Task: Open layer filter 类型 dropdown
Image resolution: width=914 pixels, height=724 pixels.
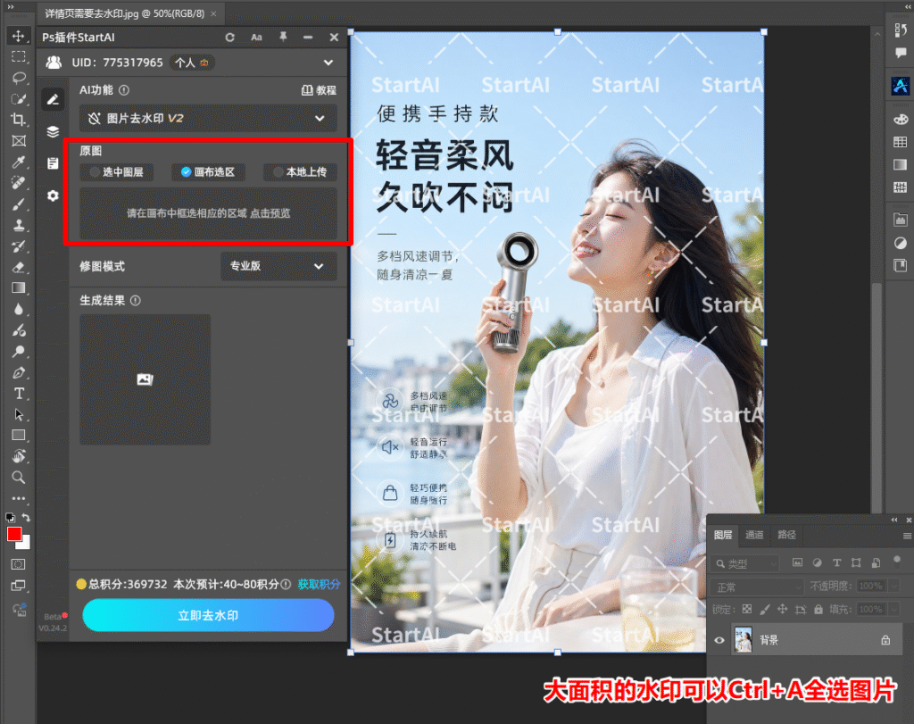Action: (744, 563)
